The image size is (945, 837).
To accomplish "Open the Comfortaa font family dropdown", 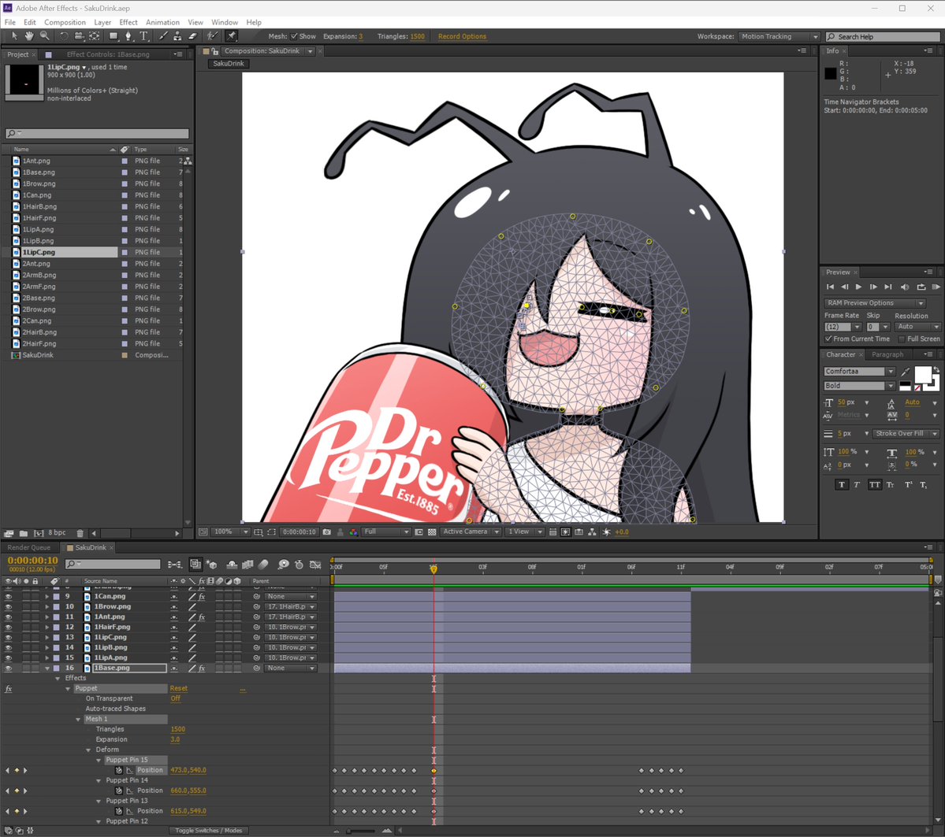I will 859,372.
